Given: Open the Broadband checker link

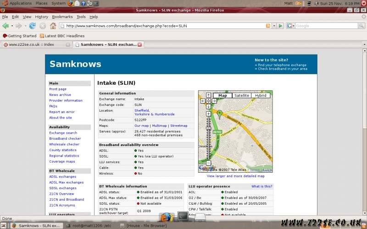Looking at the screenshot, I should [65, 138].
